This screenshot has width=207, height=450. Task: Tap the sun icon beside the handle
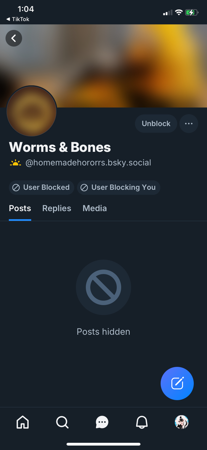[x=15, y=163]
